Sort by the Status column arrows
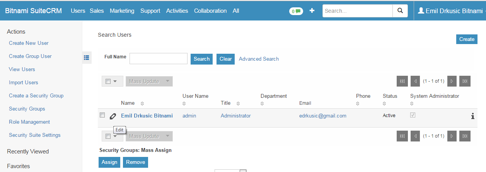This screenshot has width=486, height=172. [384, 104]
